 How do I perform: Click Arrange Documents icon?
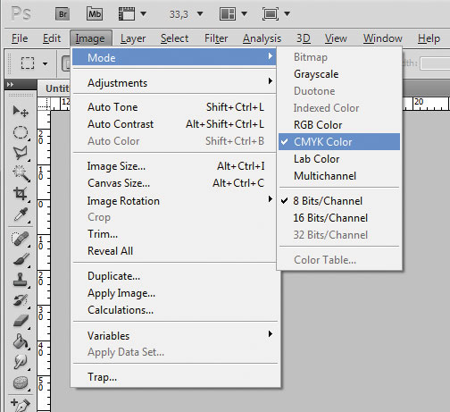click(x=228, y=14)
